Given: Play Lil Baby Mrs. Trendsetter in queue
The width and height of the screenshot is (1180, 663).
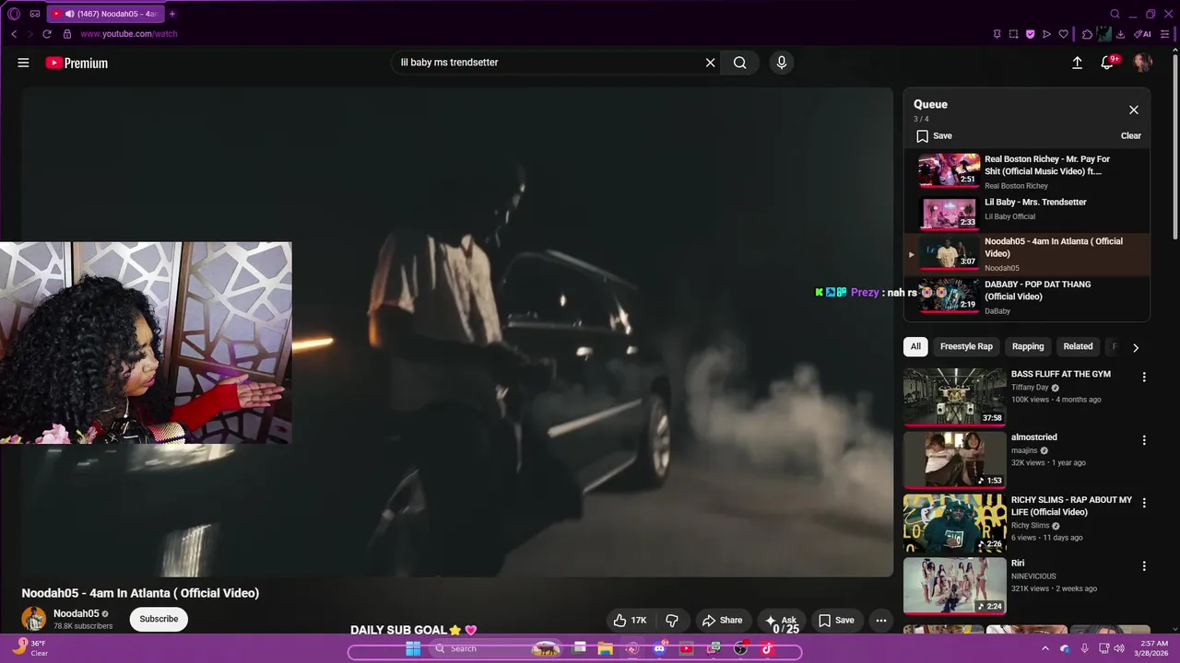Looking at the screenshot, I should pyautogui.click(x=1027, y=212).
